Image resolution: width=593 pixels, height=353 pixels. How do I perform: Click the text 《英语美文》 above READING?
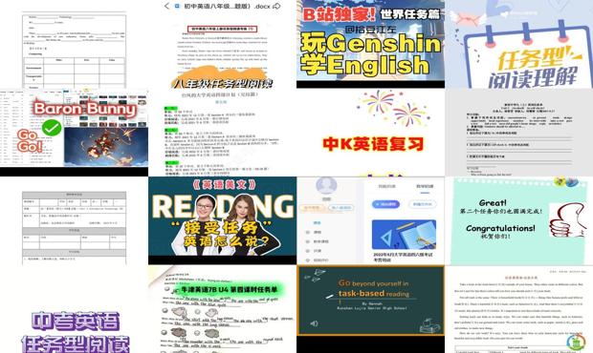(224, 184)
